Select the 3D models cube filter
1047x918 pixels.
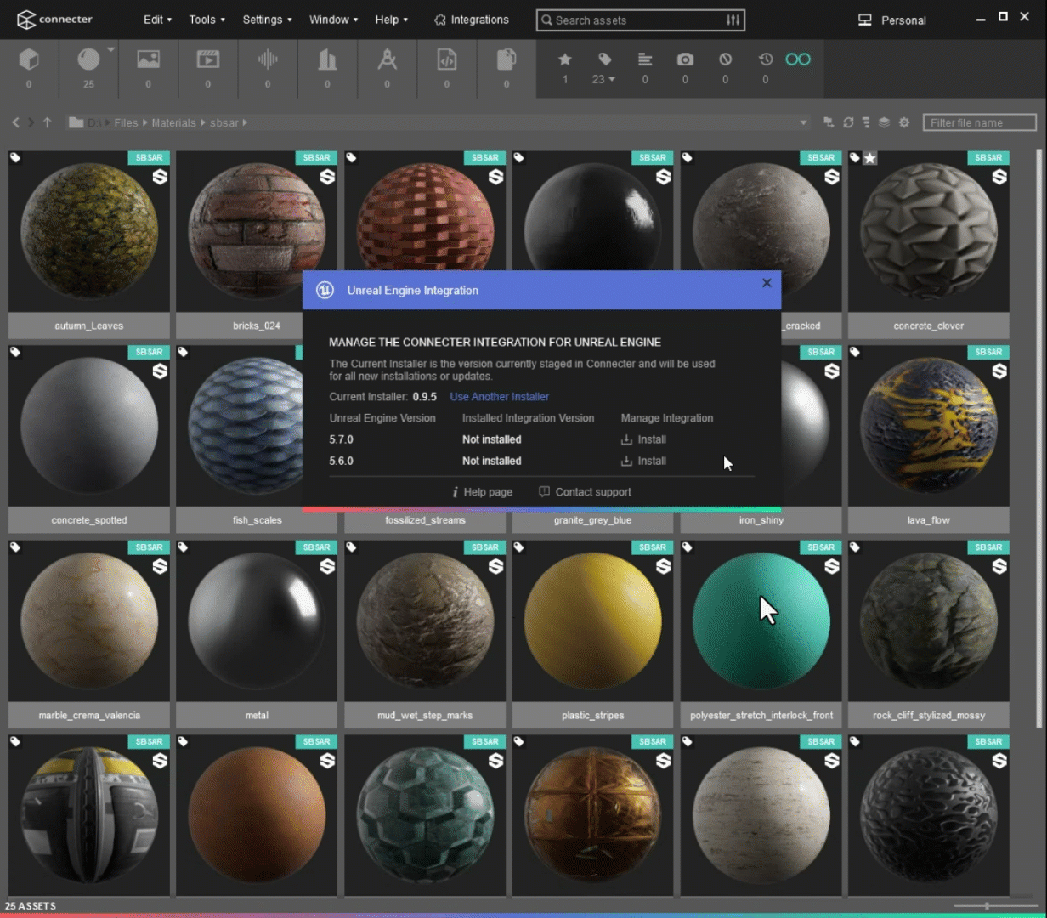coord(29,59)
